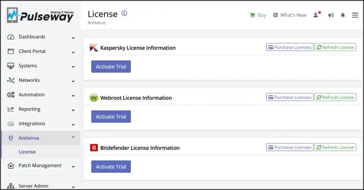Activate the Webroot trial
364x190 pixels.
[111, 116]
